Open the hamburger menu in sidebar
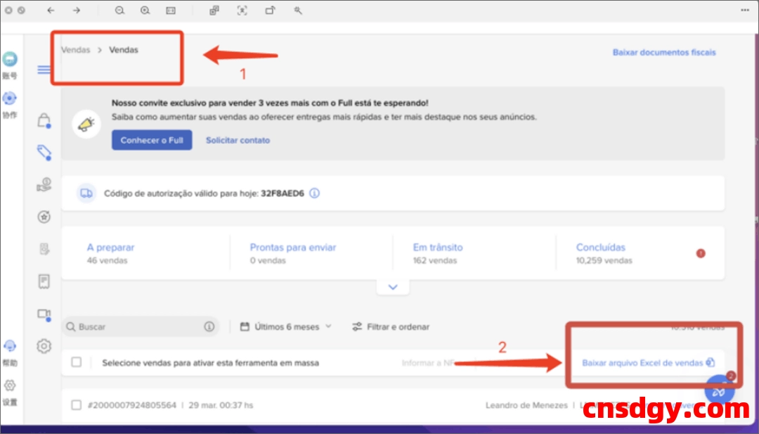 click(44, 70)
